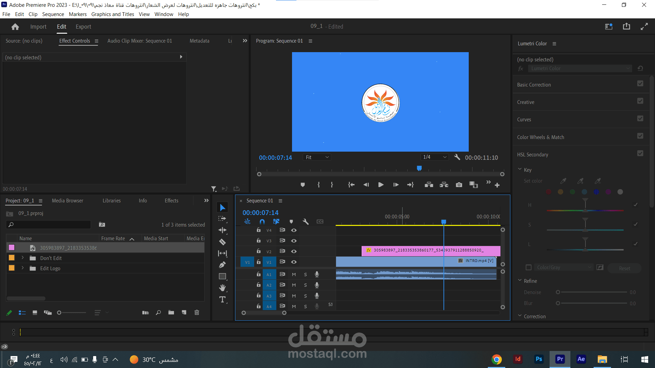The height and width of the screenshot is (368, 655).
Task: Select the Razor tool
Action: [x=222, y=242]
